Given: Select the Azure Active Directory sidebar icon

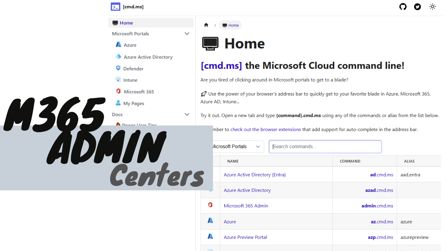Looking at the screenshot, I should pos(118,56).
